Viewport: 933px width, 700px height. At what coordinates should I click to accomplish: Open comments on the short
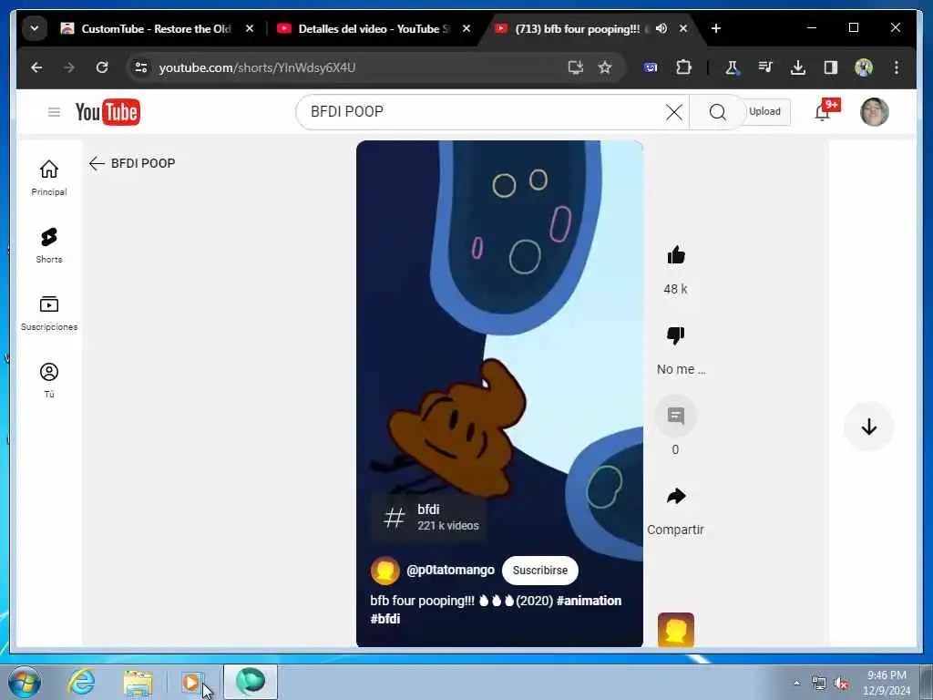click(676, 416)
